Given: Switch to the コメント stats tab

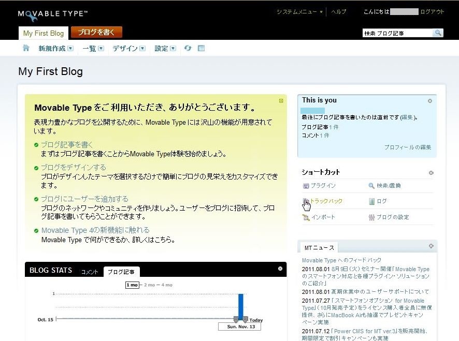Looking at the screenshot, I should coord(90,272).
